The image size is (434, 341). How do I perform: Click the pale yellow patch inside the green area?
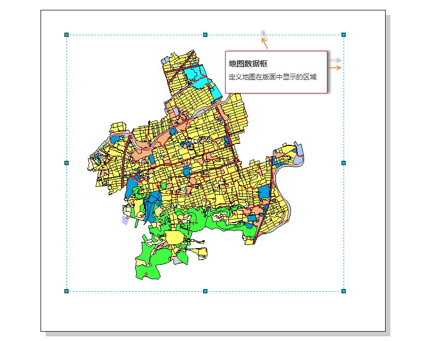[x=174, y=238]
